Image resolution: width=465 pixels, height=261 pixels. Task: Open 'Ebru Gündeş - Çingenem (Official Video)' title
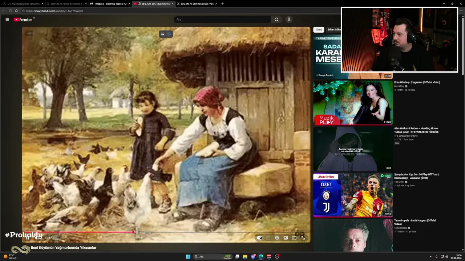coord(417,82)
